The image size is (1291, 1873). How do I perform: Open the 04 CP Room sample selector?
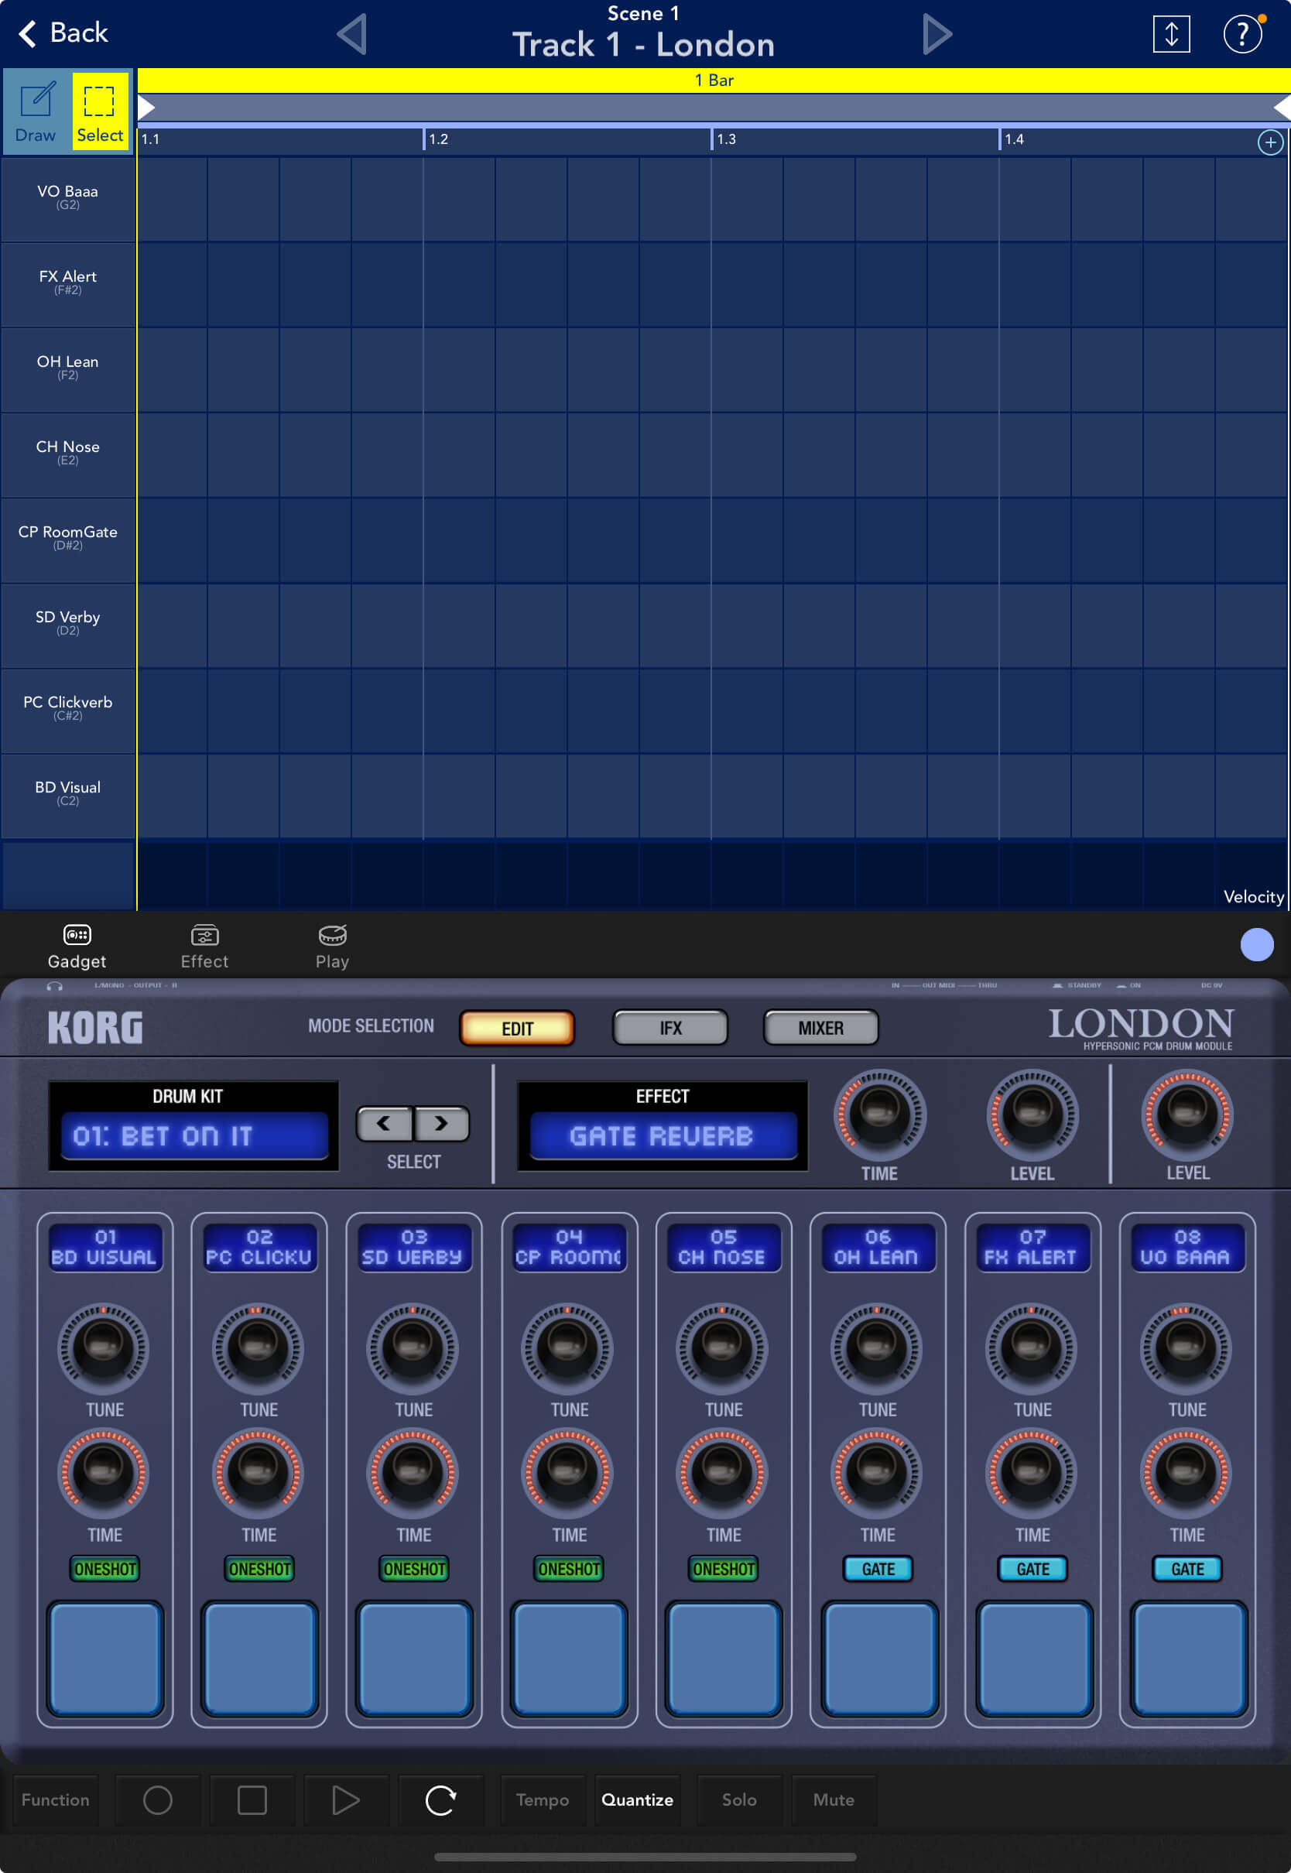[569, 1248]
